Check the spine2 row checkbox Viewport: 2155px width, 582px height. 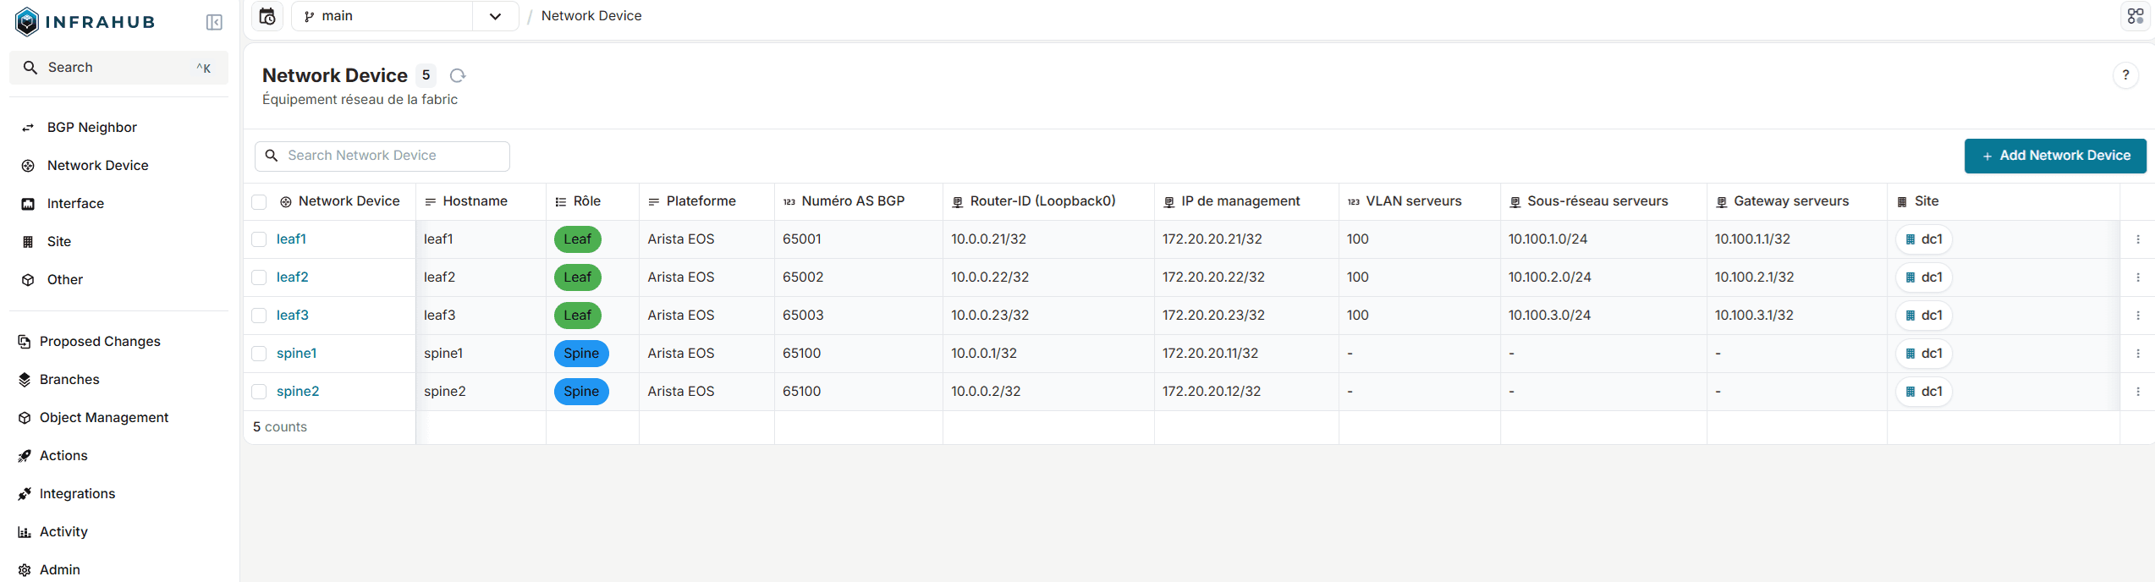pyautogui.click(x=259, y=392)
